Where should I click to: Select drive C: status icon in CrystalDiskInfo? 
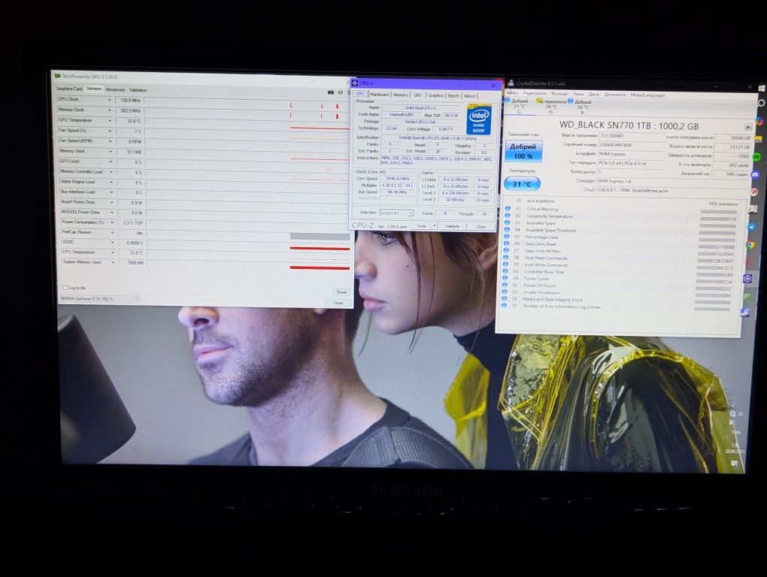pos(507,100)
